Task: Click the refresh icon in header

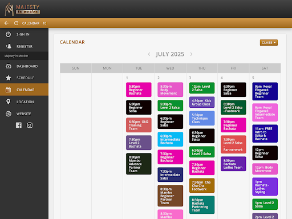Action: (16, 23)
